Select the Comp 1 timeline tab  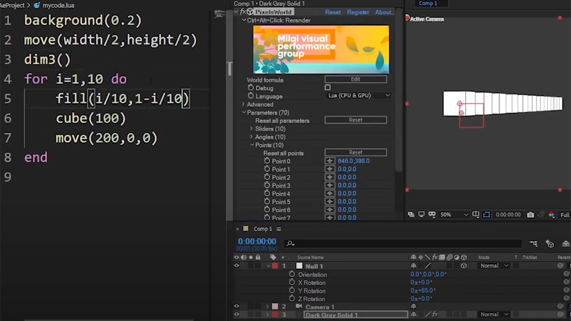(x=262, y=229)
